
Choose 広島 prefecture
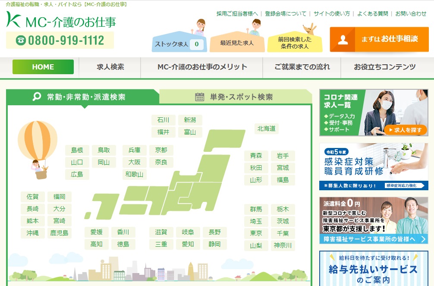tap(77, 174)
